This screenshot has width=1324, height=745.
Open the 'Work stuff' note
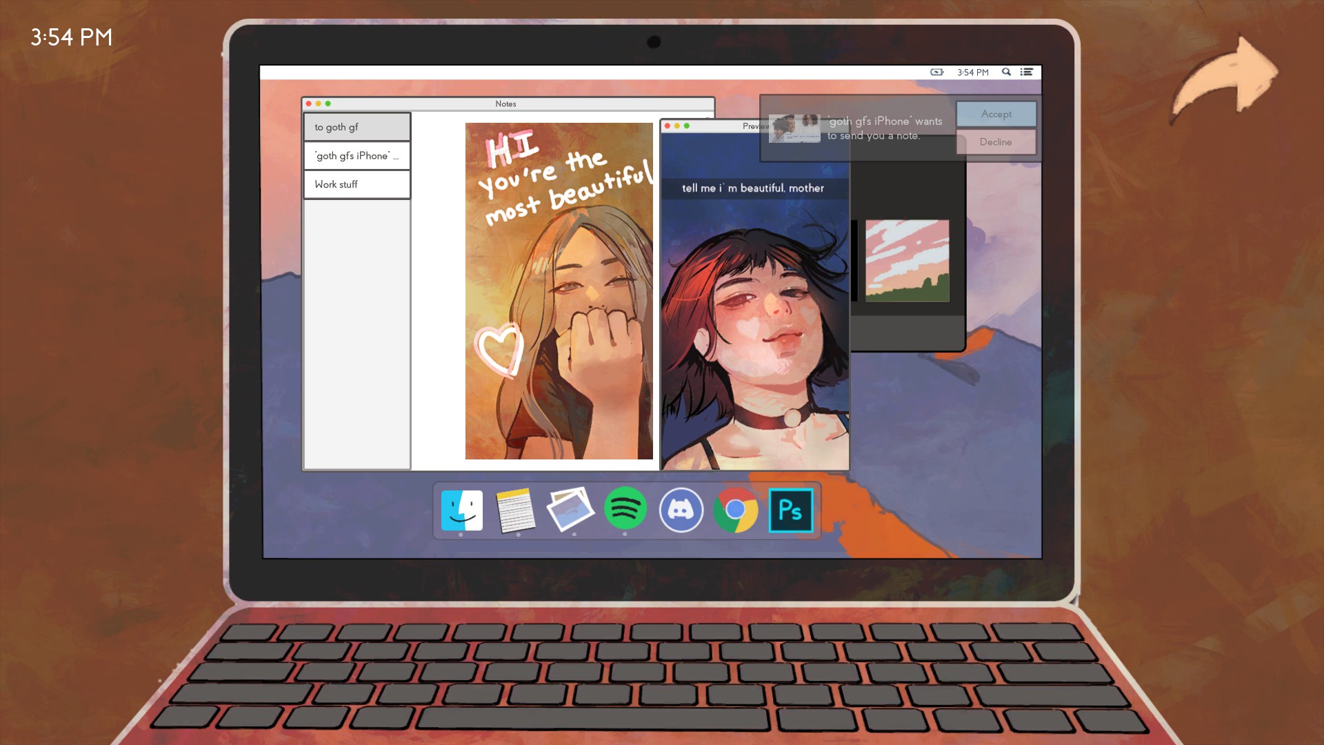coord(357,184)
